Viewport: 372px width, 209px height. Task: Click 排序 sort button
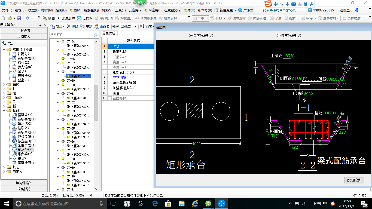pos(146,27)
